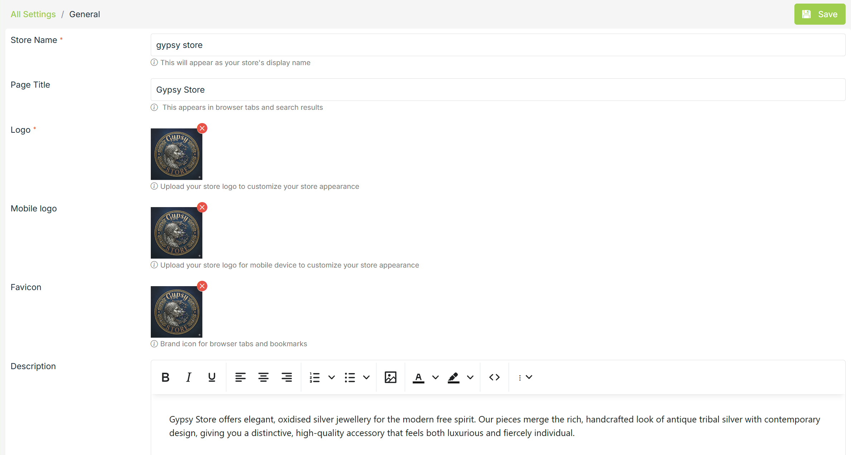Toggle underline formatting in the editor

212,377
